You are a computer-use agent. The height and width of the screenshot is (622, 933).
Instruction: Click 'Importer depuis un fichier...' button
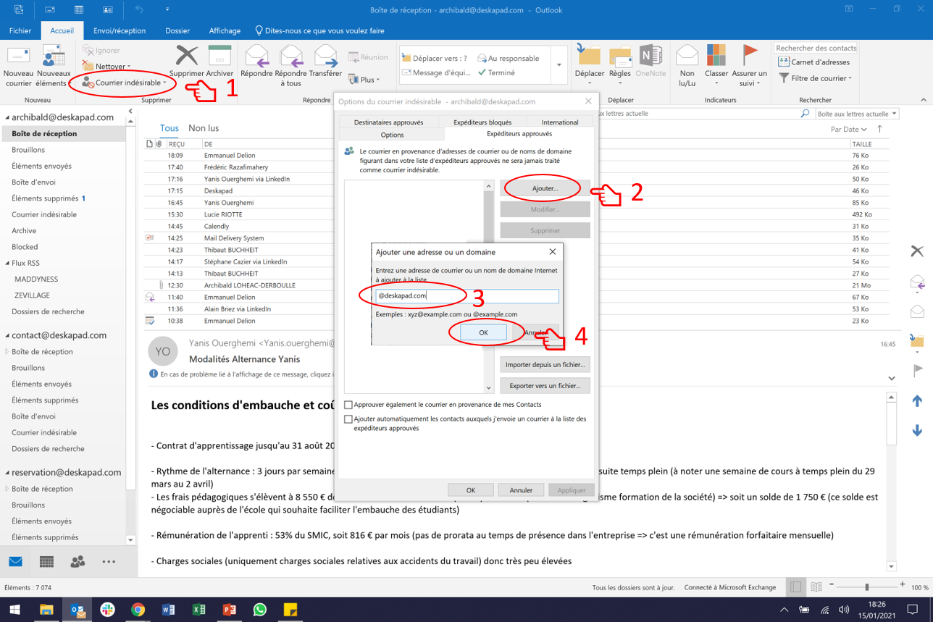[x=545, y=365]
